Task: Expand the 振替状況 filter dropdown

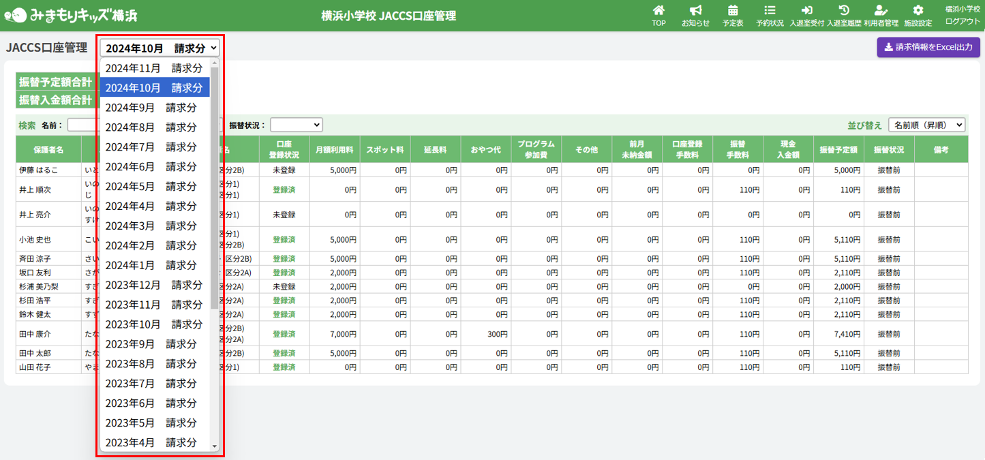Action: (296, 125)
